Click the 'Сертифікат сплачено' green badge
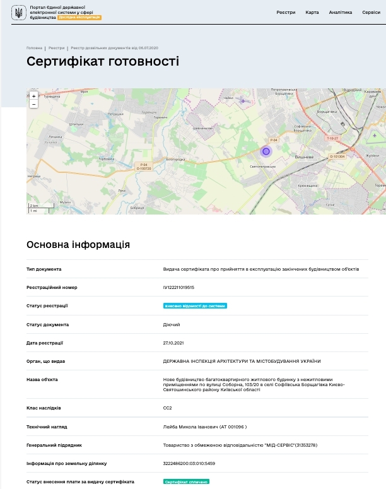386x489 pixels. click(186, 482)
